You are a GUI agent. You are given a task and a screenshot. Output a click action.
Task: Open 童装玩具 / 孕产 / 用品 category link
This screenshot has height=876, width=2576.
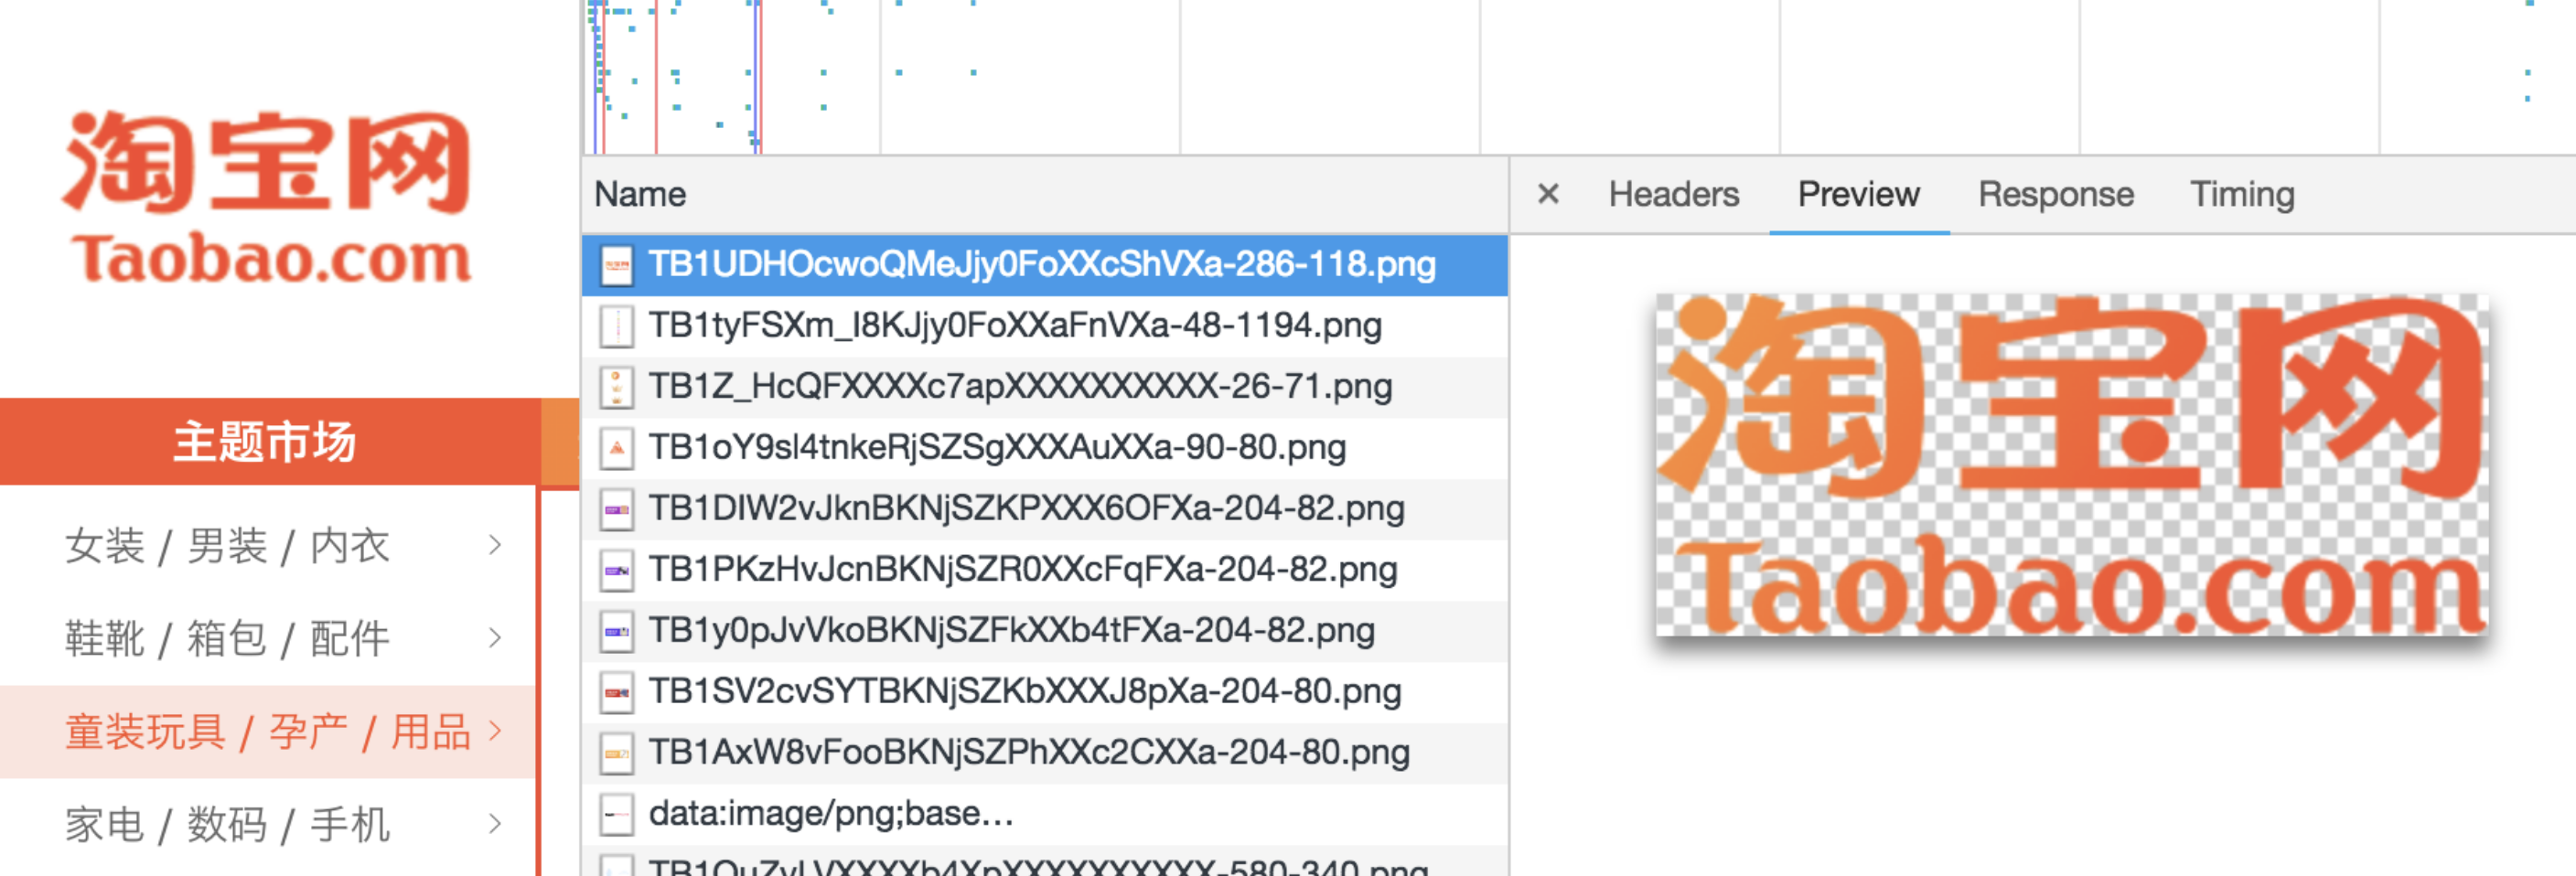coord(267,732)
